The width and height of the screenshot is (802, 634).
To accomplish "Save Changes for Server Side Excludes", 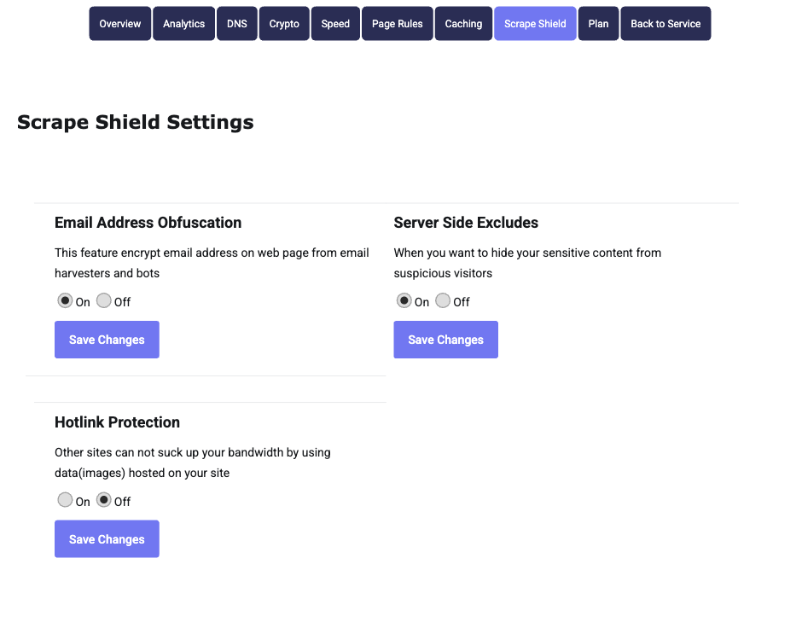I will 446,340.
